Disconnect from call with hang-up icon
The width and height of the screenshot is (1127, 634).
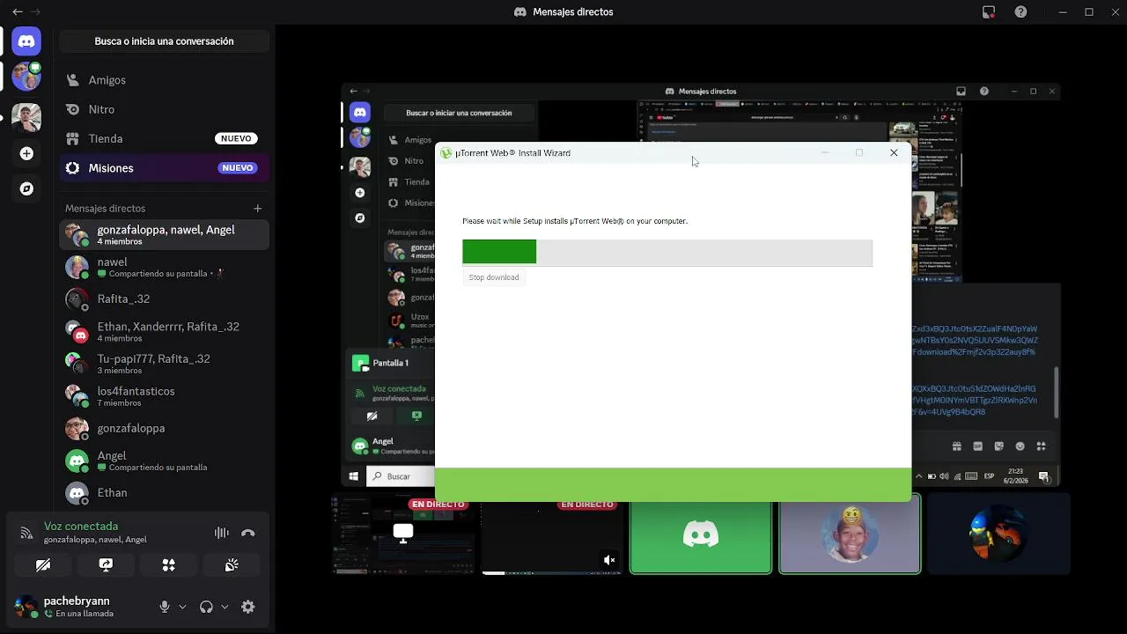(248, 533)
